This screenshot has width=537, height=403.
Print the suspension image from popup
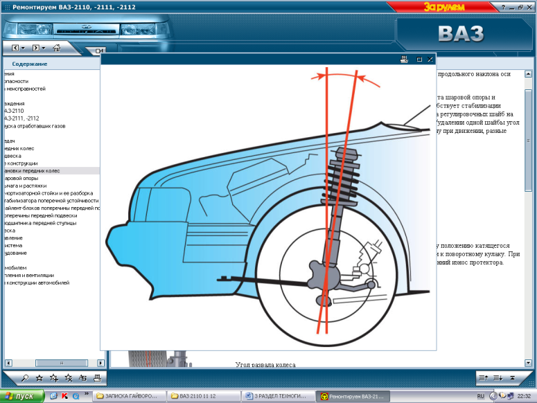404,60
